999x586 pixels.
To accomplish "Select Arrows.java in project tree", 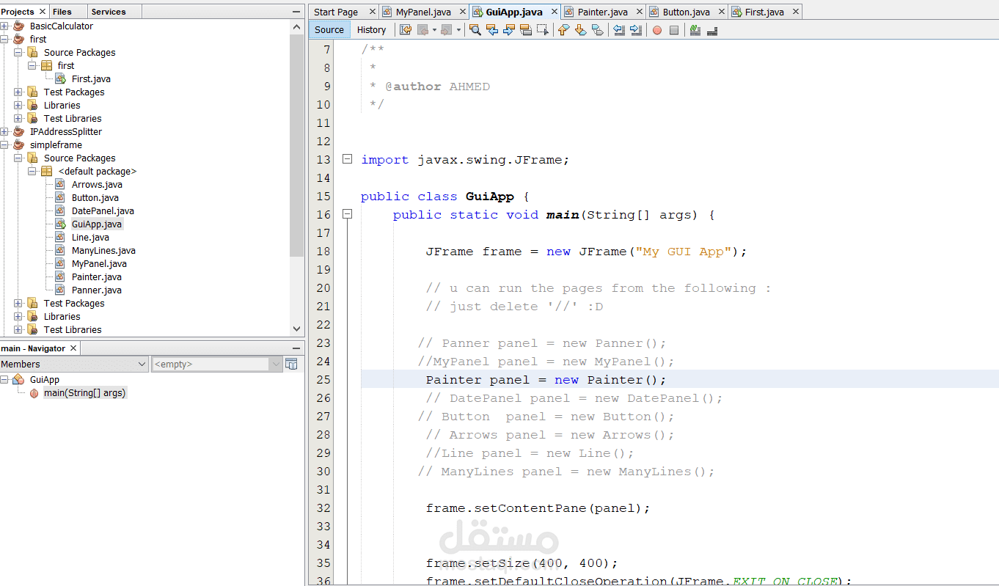I will pos(97,184).
